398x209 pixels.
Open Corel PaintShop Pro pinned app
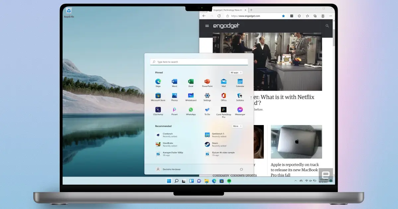pos(224,110)
